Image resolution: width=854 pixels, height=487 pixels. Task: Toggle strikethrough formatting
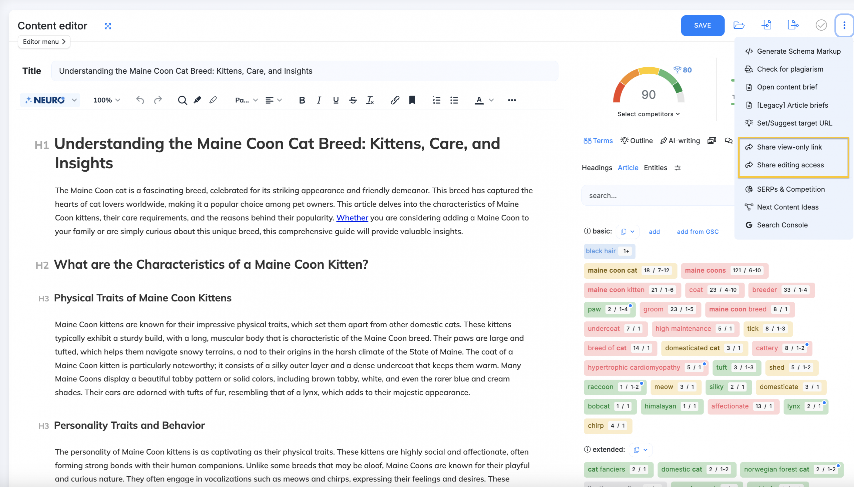[353, 100]
